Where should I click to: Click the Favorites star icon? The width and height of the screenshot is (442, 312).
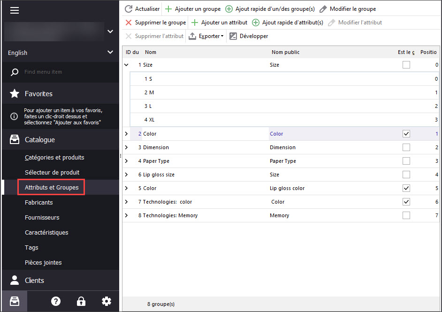(15, 93)
